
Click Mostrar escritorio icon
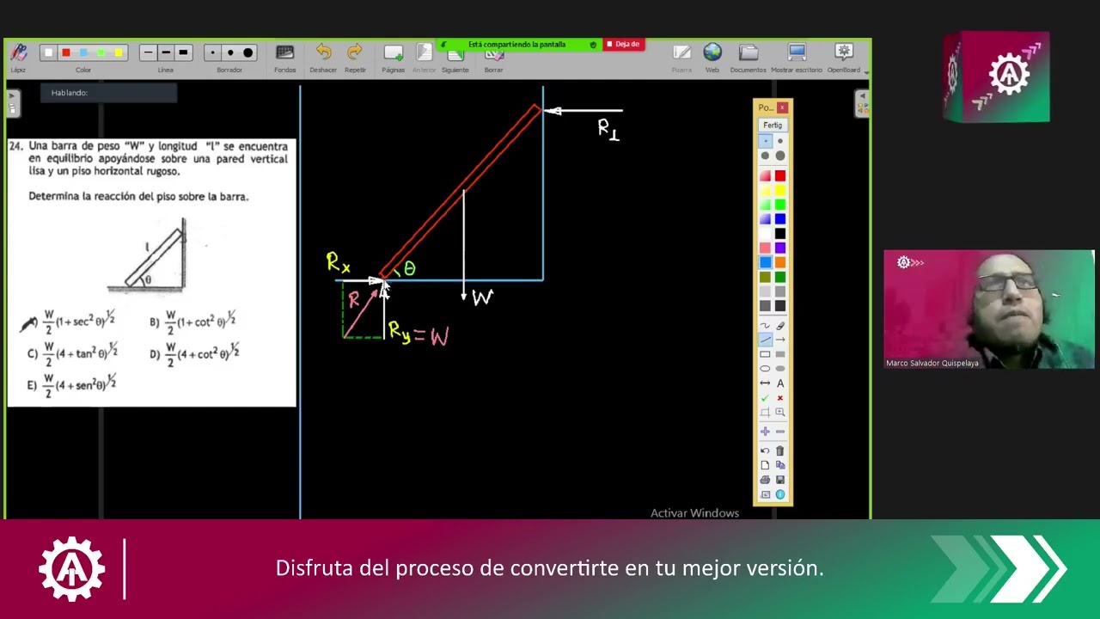(x=796, y=53)
